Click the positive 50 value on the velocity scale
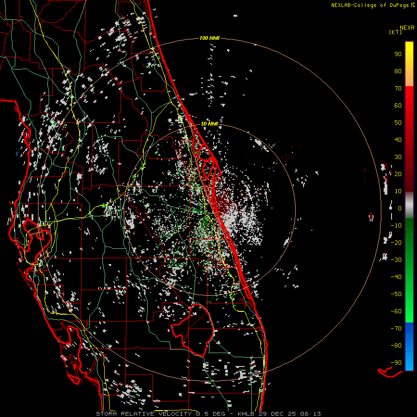 pos(398,123)
